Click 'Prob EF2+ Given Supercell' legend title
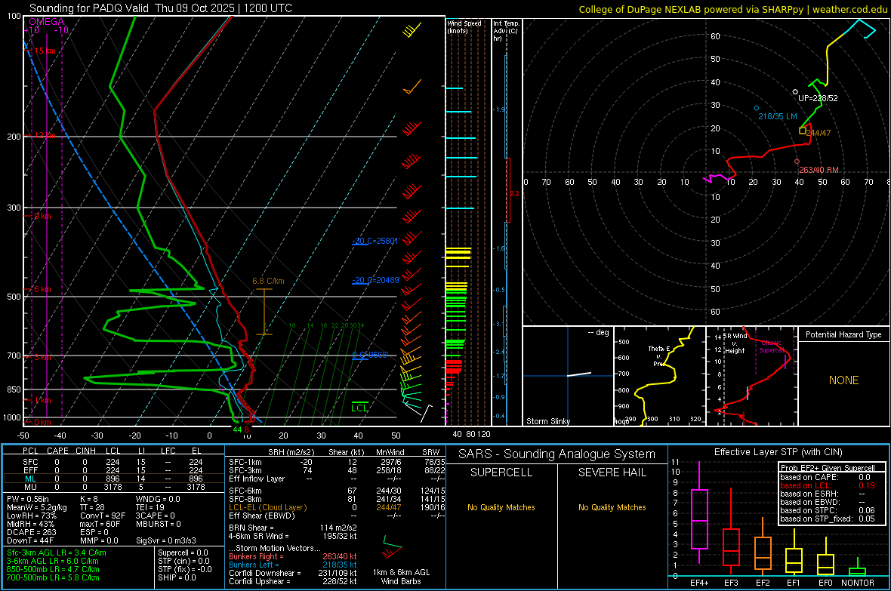The height and width of the screenshot is (591, 891). [828, 468]
